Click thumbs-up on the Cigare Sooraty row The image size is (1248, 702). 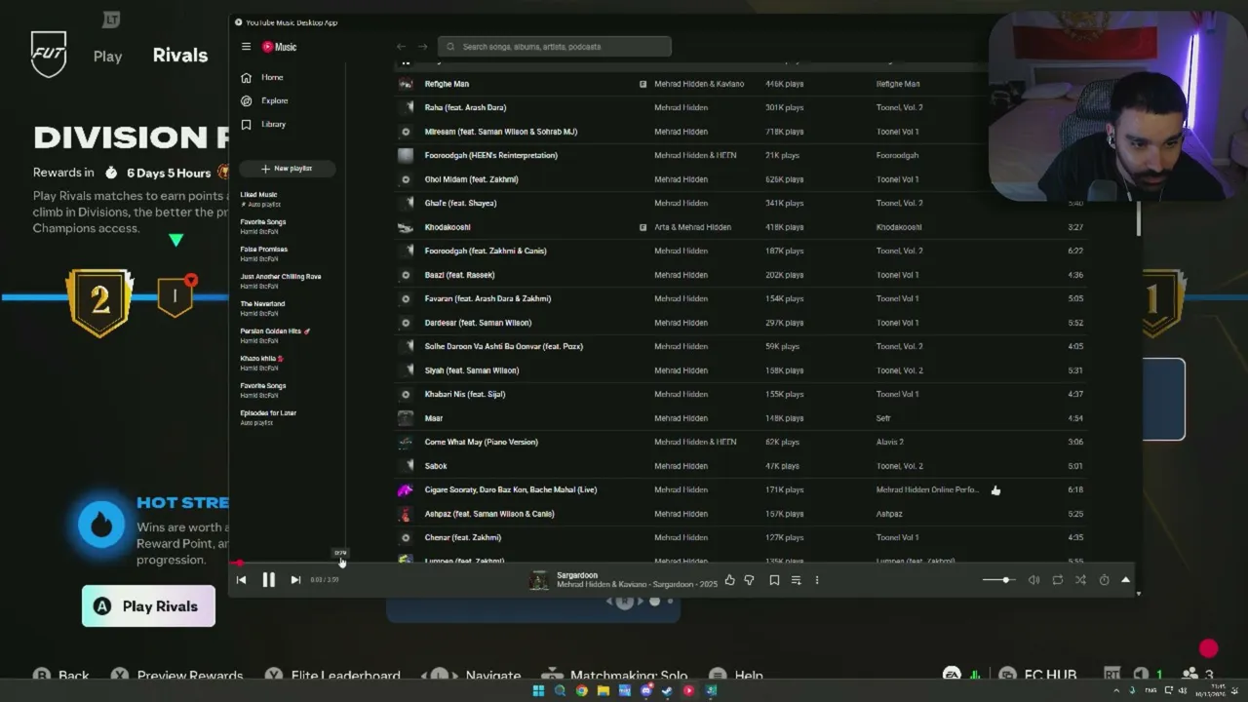[x=995, y=490]
